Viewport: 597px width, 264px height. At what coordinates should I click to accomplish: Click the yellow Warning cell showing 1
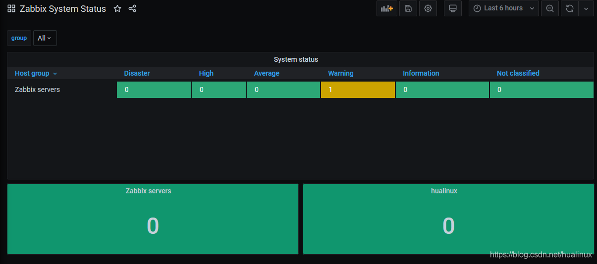coord(358,89)
